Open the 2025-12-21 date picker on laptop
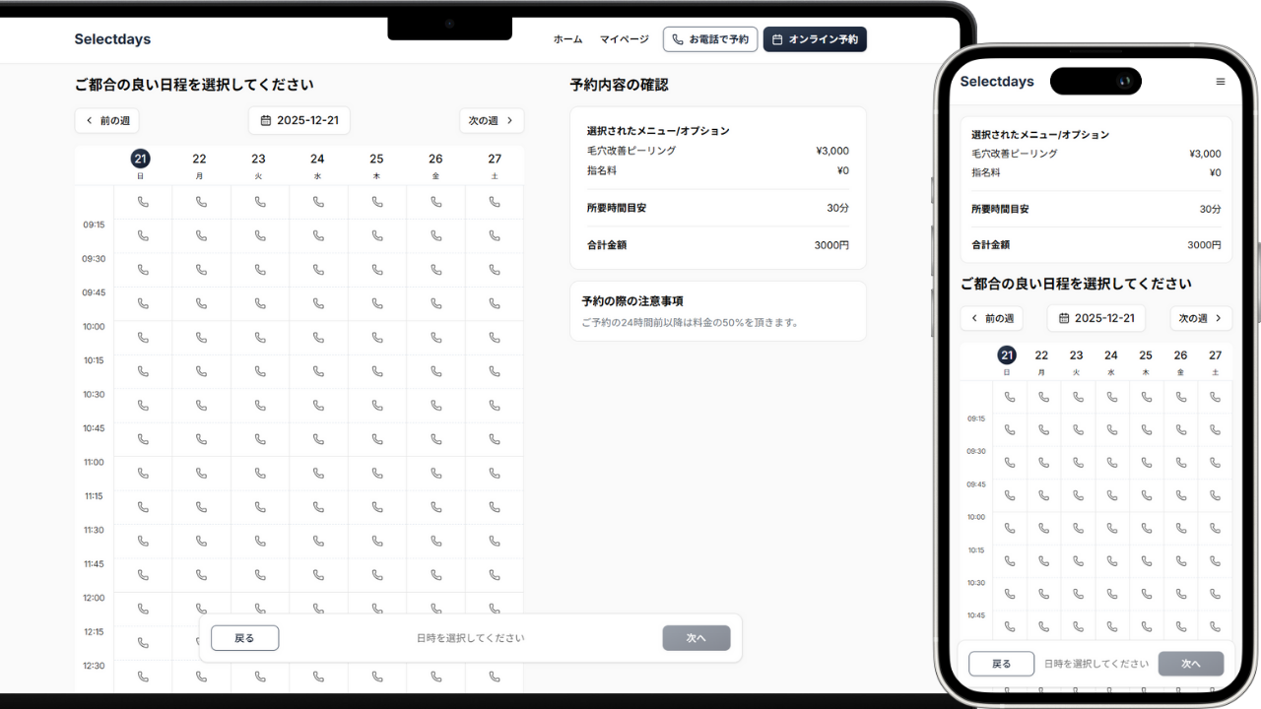The image size is (1261, 709). point(299,120)
